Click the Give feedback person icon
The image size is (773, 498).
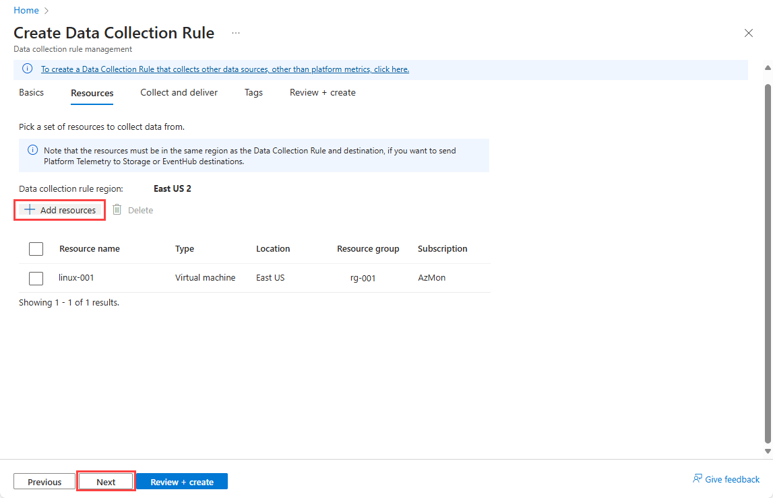pos(698,479)
